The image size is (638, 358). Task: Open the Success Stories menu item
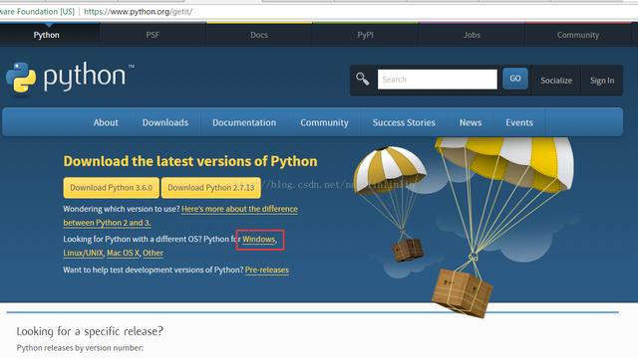(x=404, y=122)
